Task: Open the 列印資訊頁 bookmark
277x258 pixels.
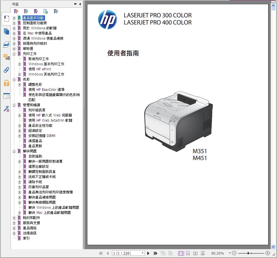Action: [x=37, y=110]
